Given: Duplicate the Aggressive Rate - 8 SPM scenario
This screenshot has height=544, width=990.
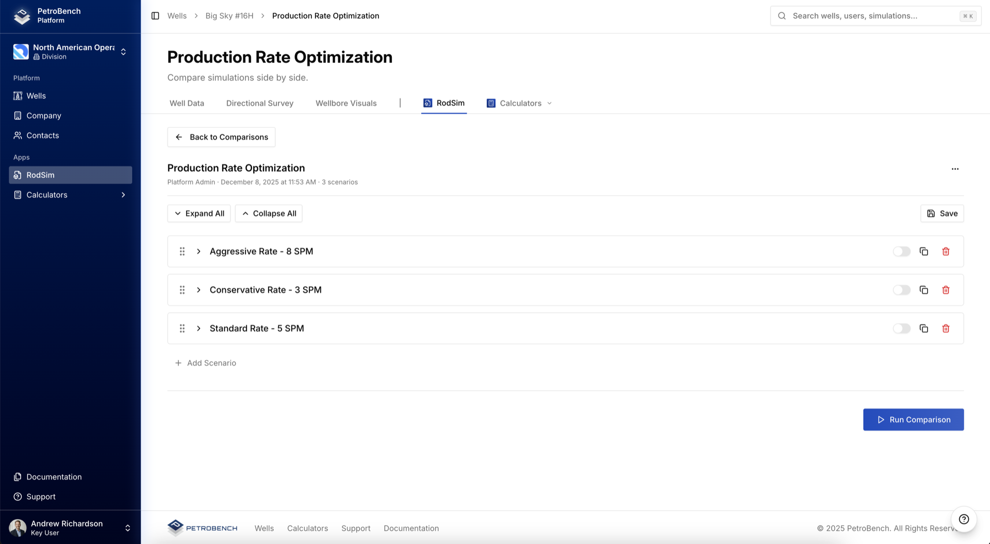Looking at the screenshot, I should pos(924,252).
